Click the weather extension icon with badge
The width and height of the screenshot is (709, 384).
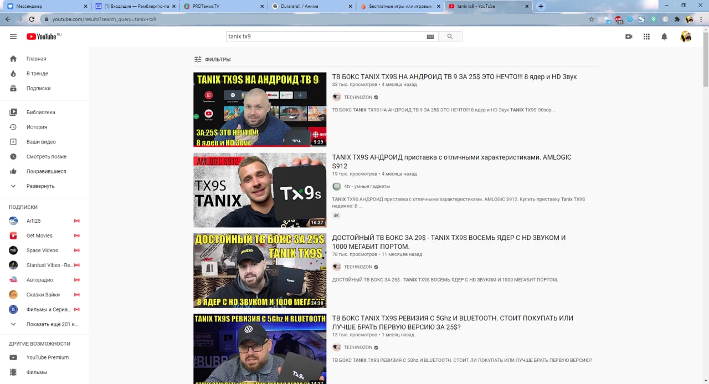click(x=607, y=19)
